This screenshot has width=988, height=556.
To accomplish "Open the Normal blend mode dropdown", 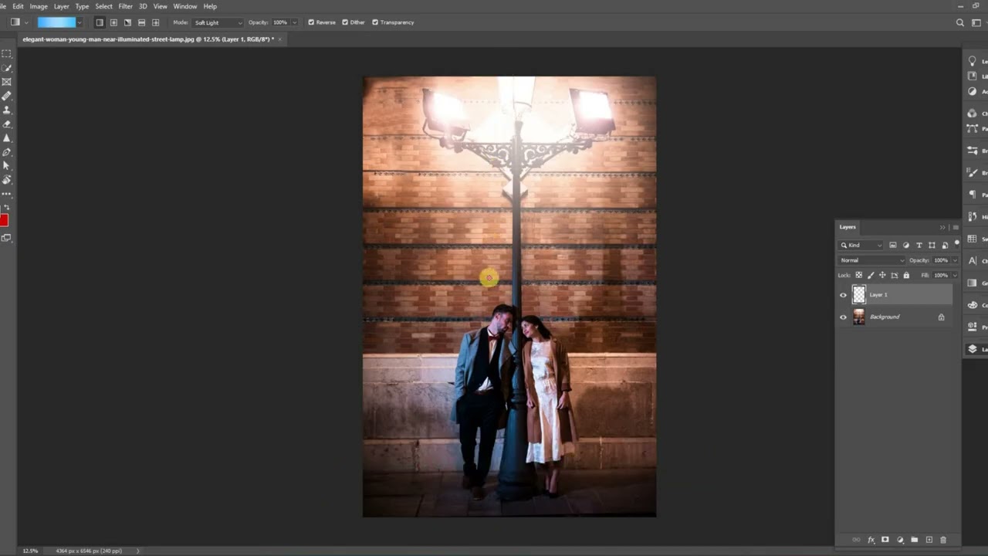I will pyautogui.click(x=871, y=260).
